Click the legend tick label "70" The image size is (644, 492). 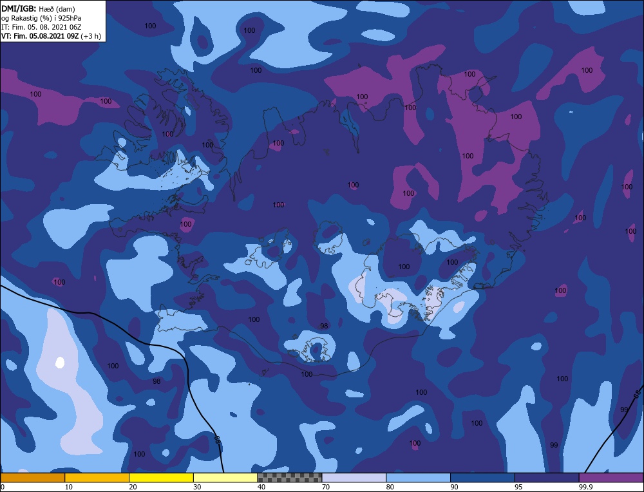(326, 487)
